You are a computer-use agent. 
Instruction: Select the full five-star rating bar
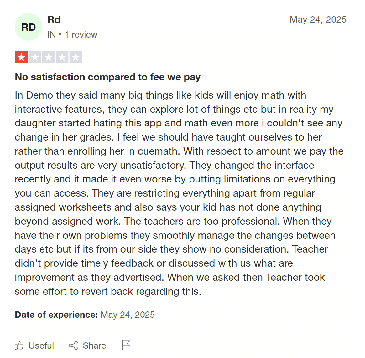[x=49, y=57]
